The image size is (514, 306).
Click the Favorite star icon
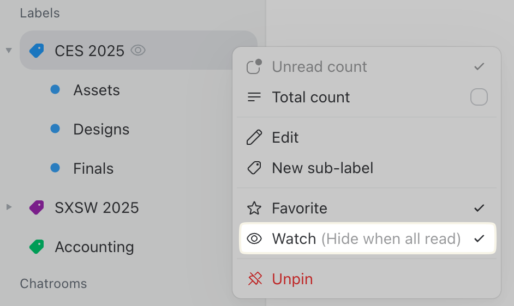[x=254, y=208]
